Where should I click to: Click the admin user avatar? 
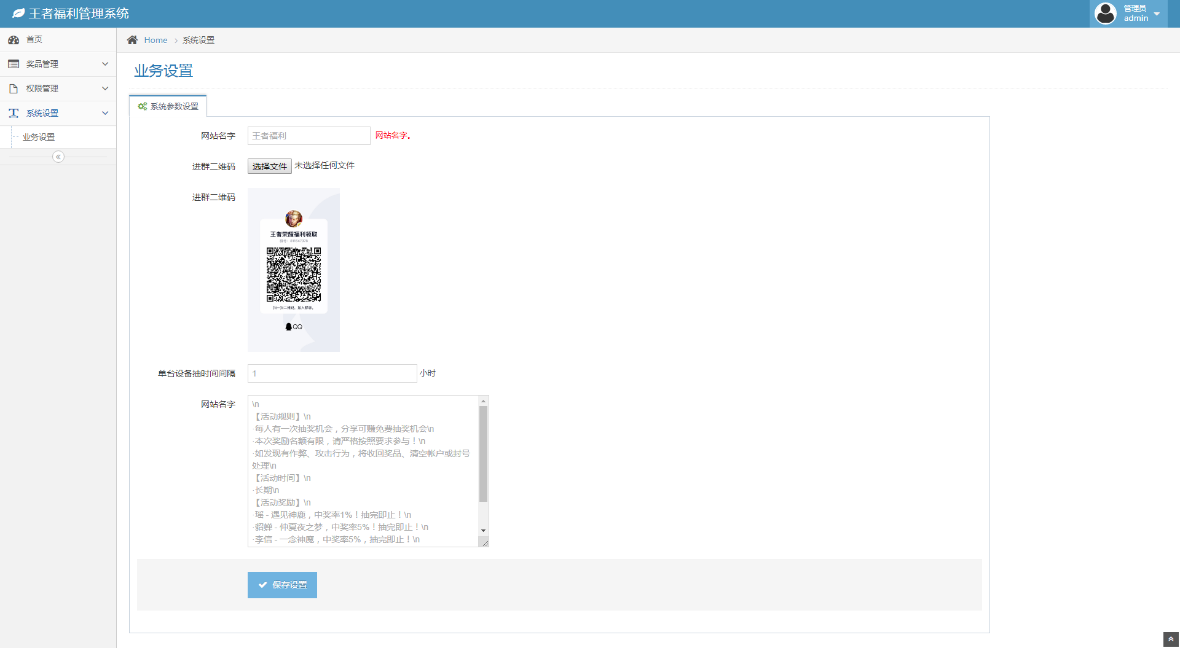tap(1106, 14)
